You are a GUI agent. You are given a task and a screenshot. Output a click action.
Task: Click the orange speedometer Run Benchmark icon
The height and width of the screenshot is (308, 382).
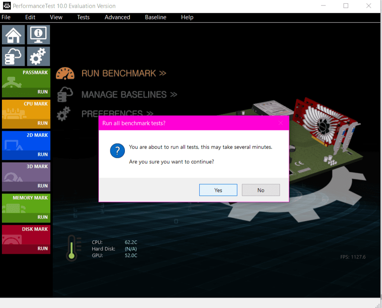coord(65,73)
